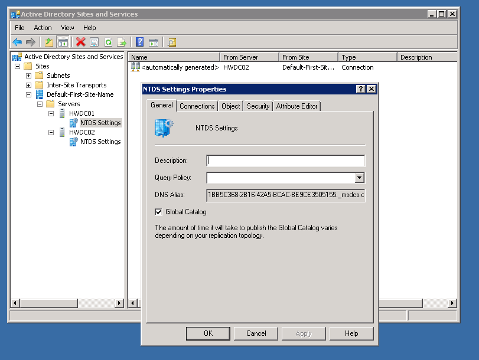
Task: Click tree pane horizontal scrollbar left arrow
Action: click(x=15, y=303)
